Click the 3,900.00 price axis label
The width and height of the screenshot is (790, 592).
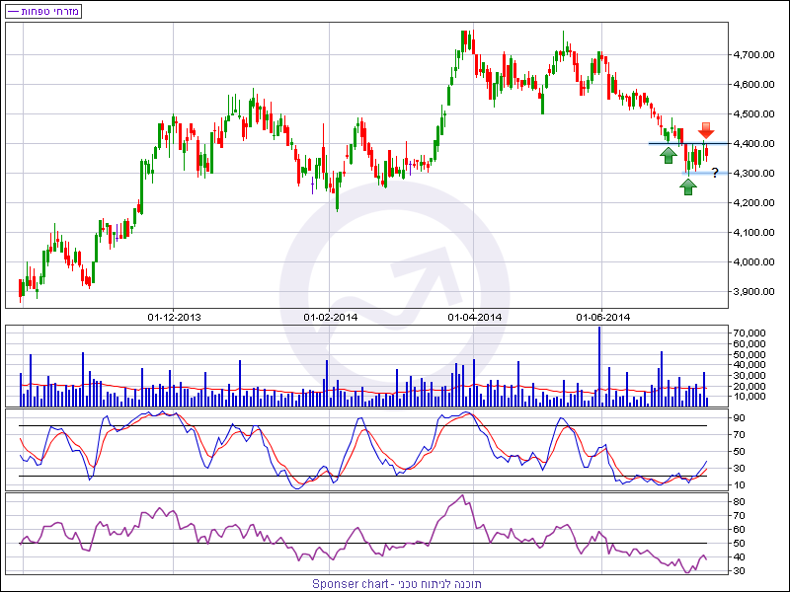(752, 292)
